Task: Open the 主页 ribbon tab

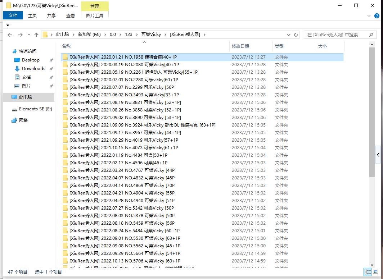Action: click(32, 15)
